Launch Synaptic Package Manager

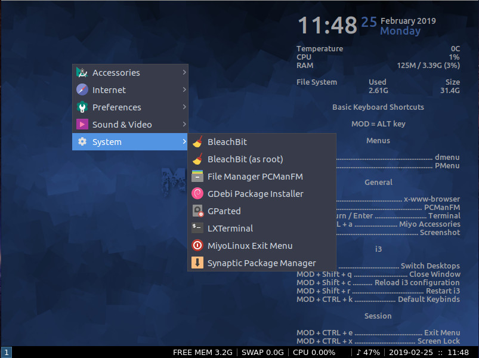click(x=262, y=263)
